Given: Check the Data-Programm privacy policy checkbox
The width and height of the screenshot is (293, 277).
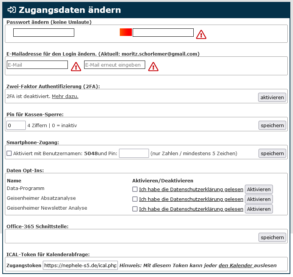Looking at the screenshot, I should pyautogui.click(x=135, y=189).
